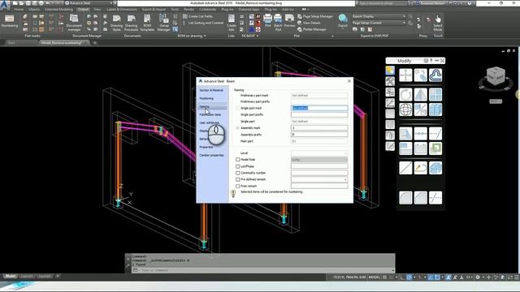This screenshot has width=520, height=292.
Task: Enable the Pre defined remark checkbox
Action: pyautogui.click(x=237, y=179)
